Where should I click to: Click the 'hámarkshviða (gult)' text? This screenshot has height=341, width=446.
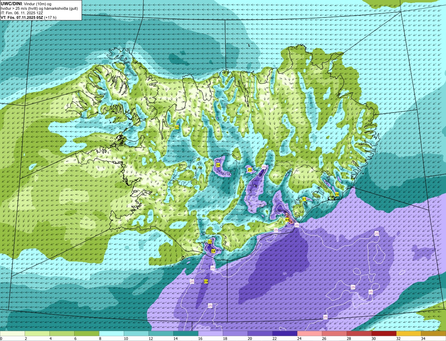[61, 8]
